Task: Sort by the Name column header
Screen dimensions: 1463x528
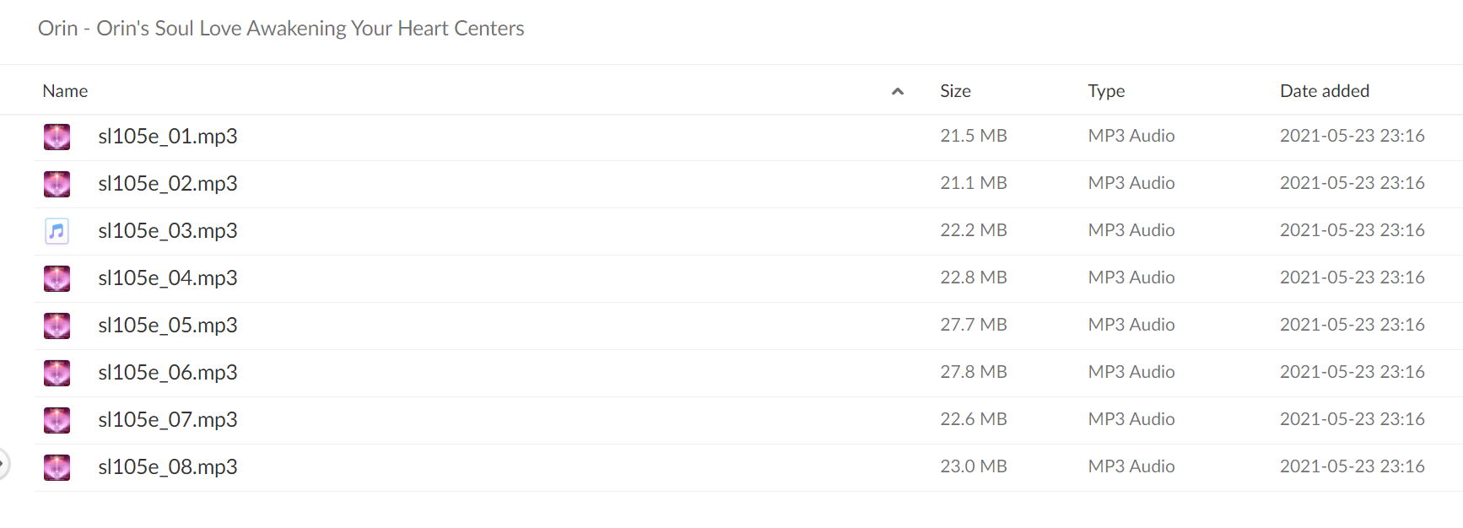Action: pos(65,91)
